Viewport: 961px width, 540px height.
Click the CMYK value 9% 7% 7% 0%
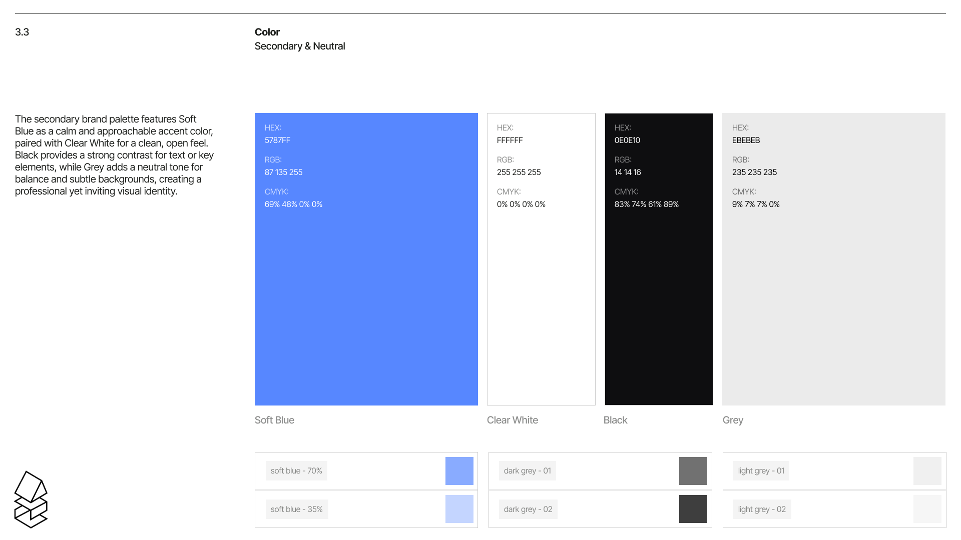tap(756, 204)
